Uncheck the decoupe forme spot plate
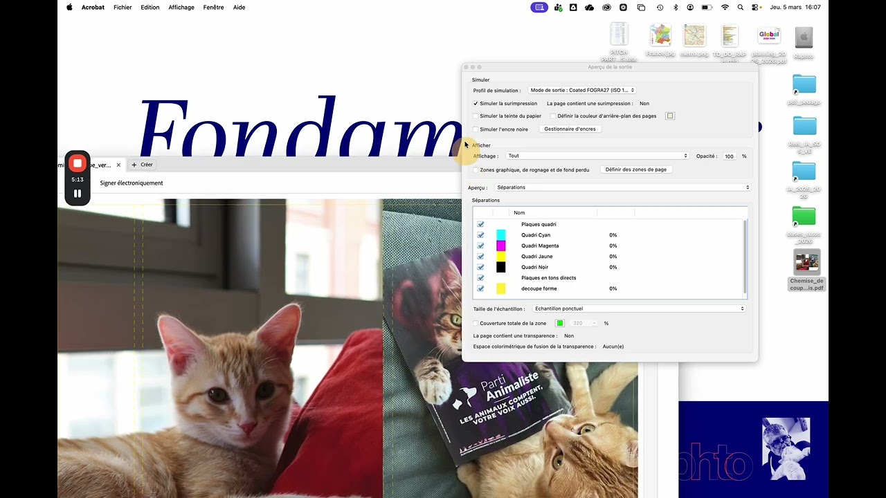 [480, 288]
